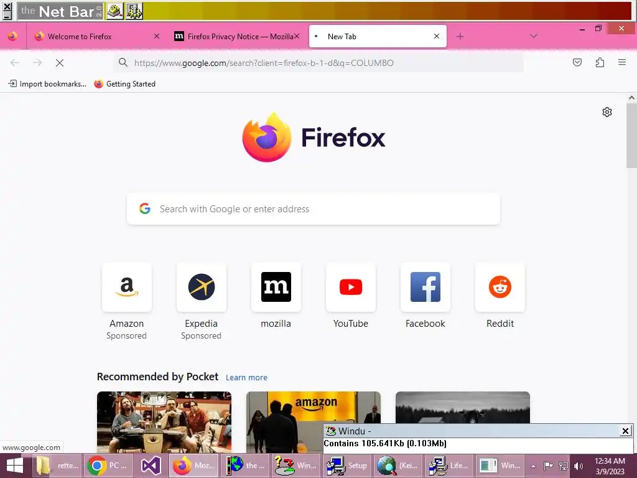Open the taskbar clock showing 12:34 AM
637x478 pixels.
(610, 466)
